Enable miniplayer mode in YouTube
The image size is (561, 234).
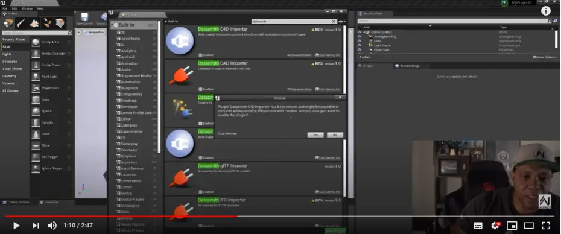tap(512, 226)
